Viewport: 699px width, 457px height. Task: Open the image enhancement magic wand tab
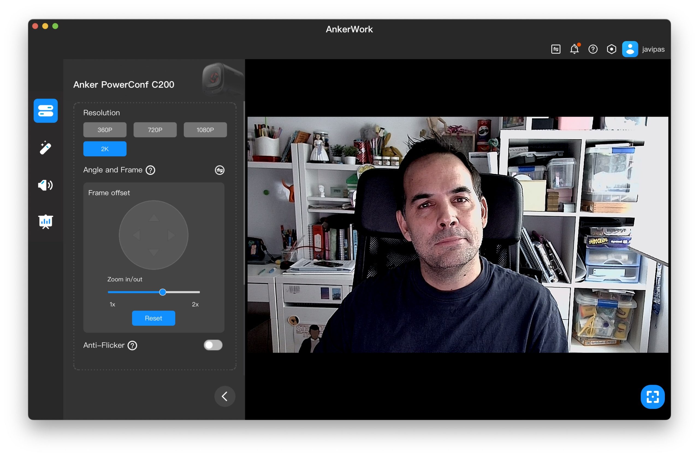tap(46, 148)
